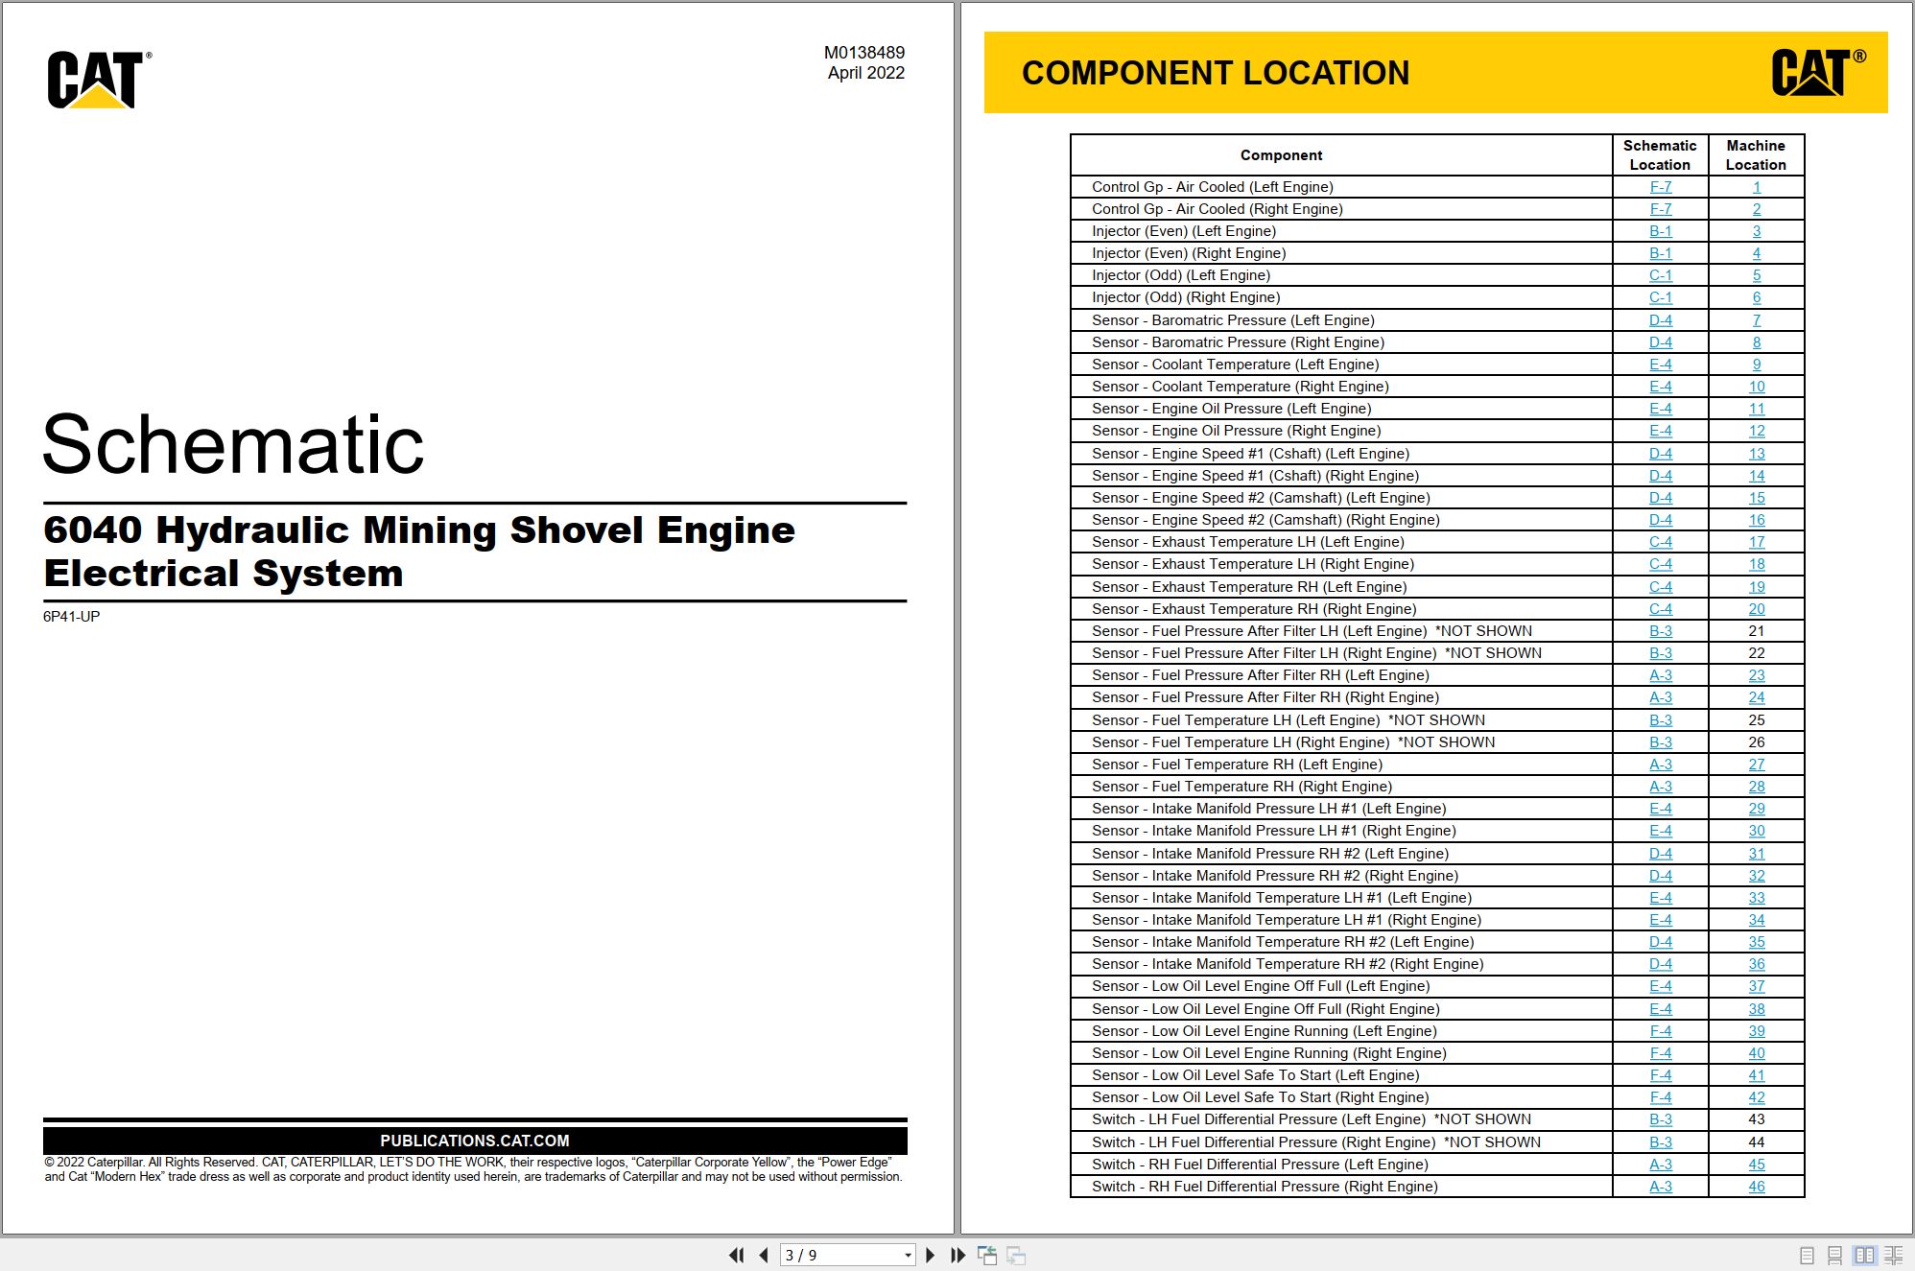Viewport: 1915px width, 1271px height.
Task: Switch to continuous page view
Action: [1834, 1255]
